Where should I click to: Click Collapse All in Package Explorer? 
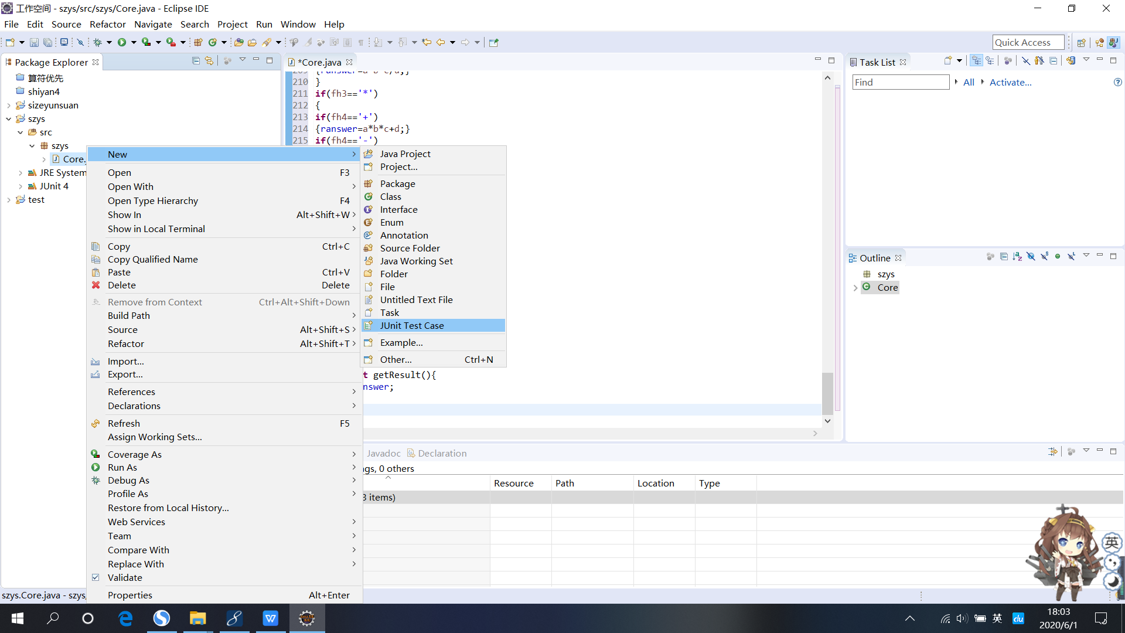(x=196, y=61)
